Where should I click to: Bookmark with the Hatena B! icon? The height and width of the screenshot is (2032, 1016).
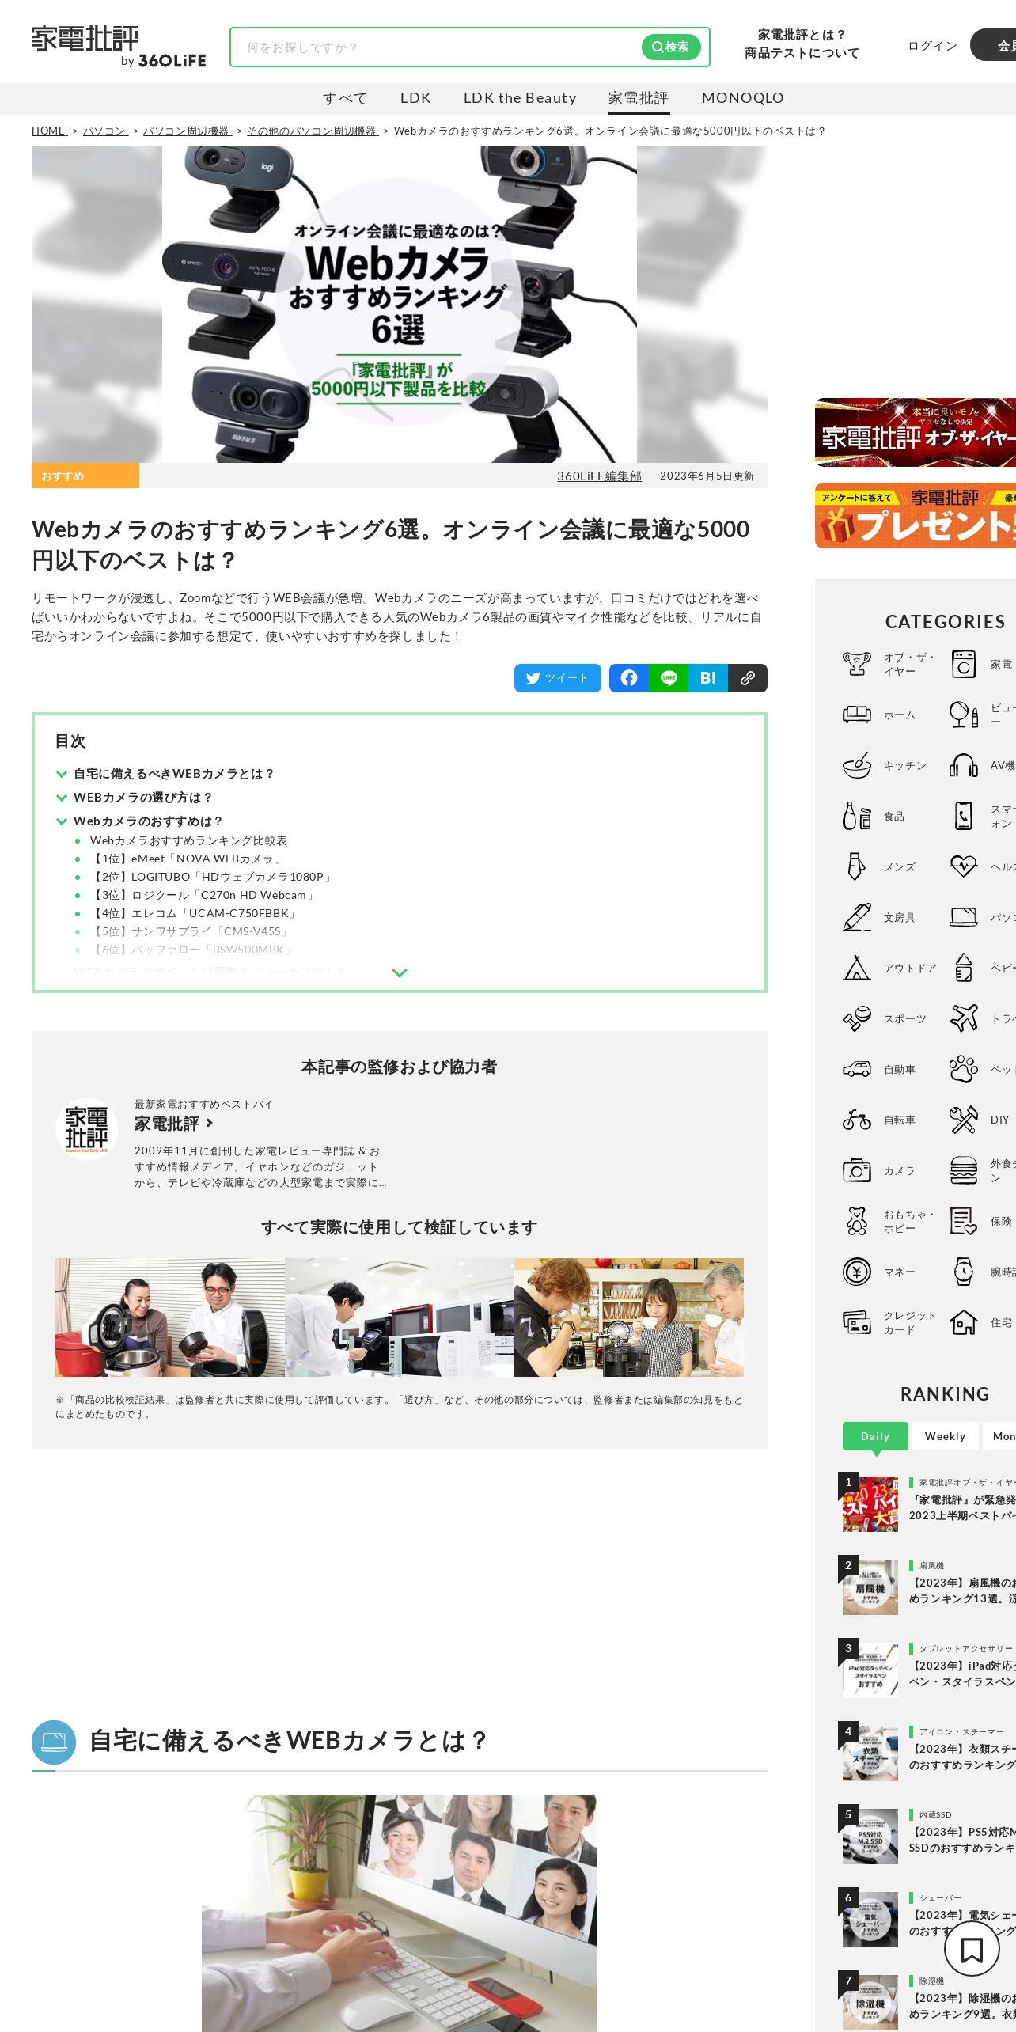(708, 678)
